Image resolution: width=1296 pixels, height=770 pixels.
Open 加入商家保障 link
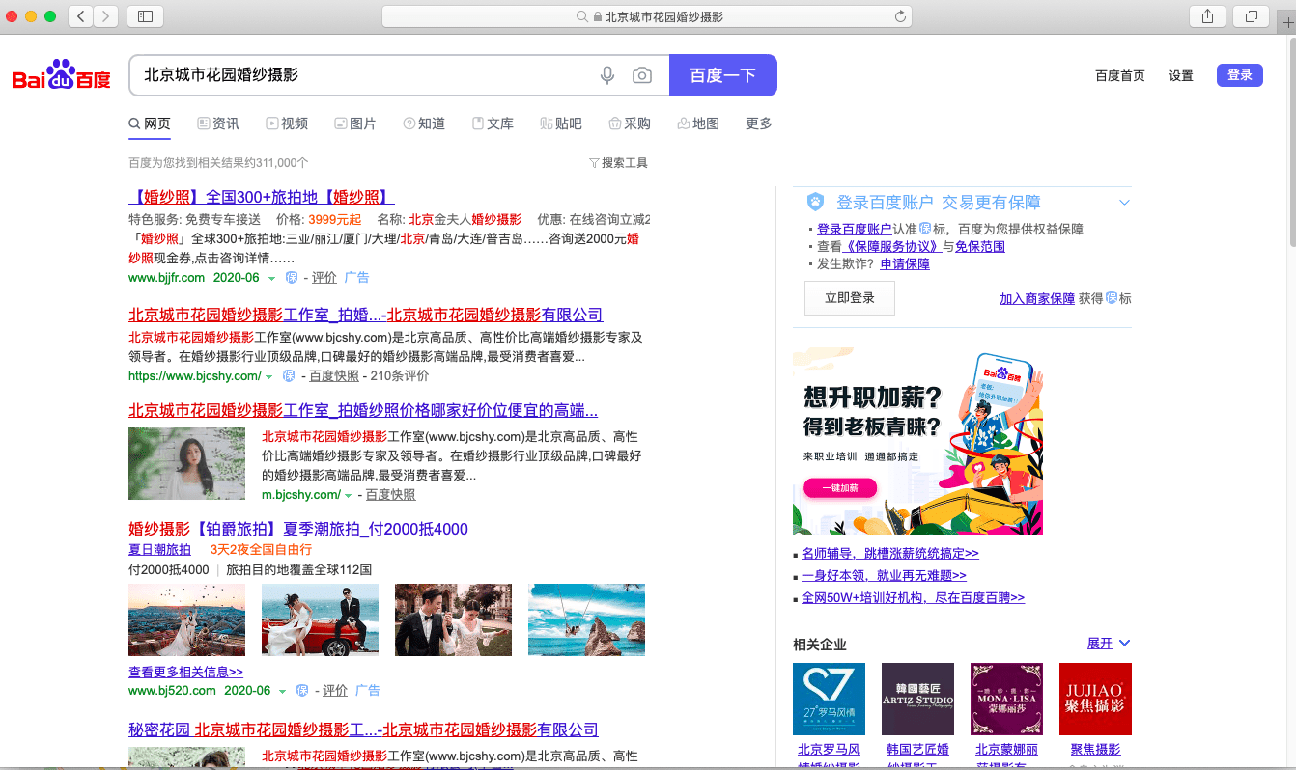coord(1037,299)
